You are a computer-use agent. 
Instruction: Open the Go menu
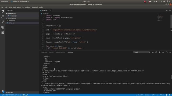click(x=23, y=7)
